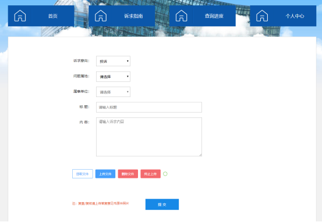Click the red 删除文件 button

(x=128, y=174)
